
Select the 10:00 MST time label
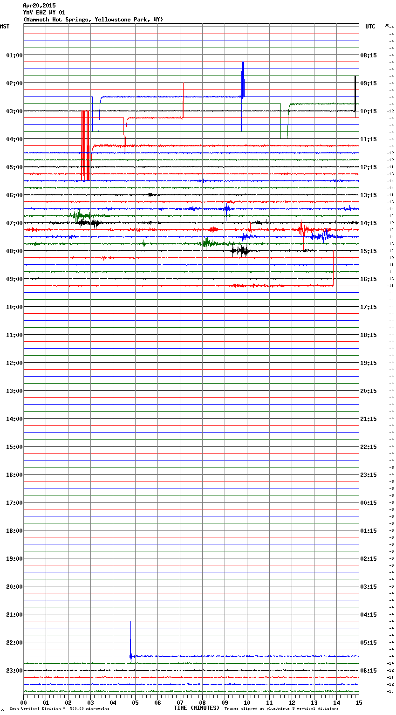14,307
